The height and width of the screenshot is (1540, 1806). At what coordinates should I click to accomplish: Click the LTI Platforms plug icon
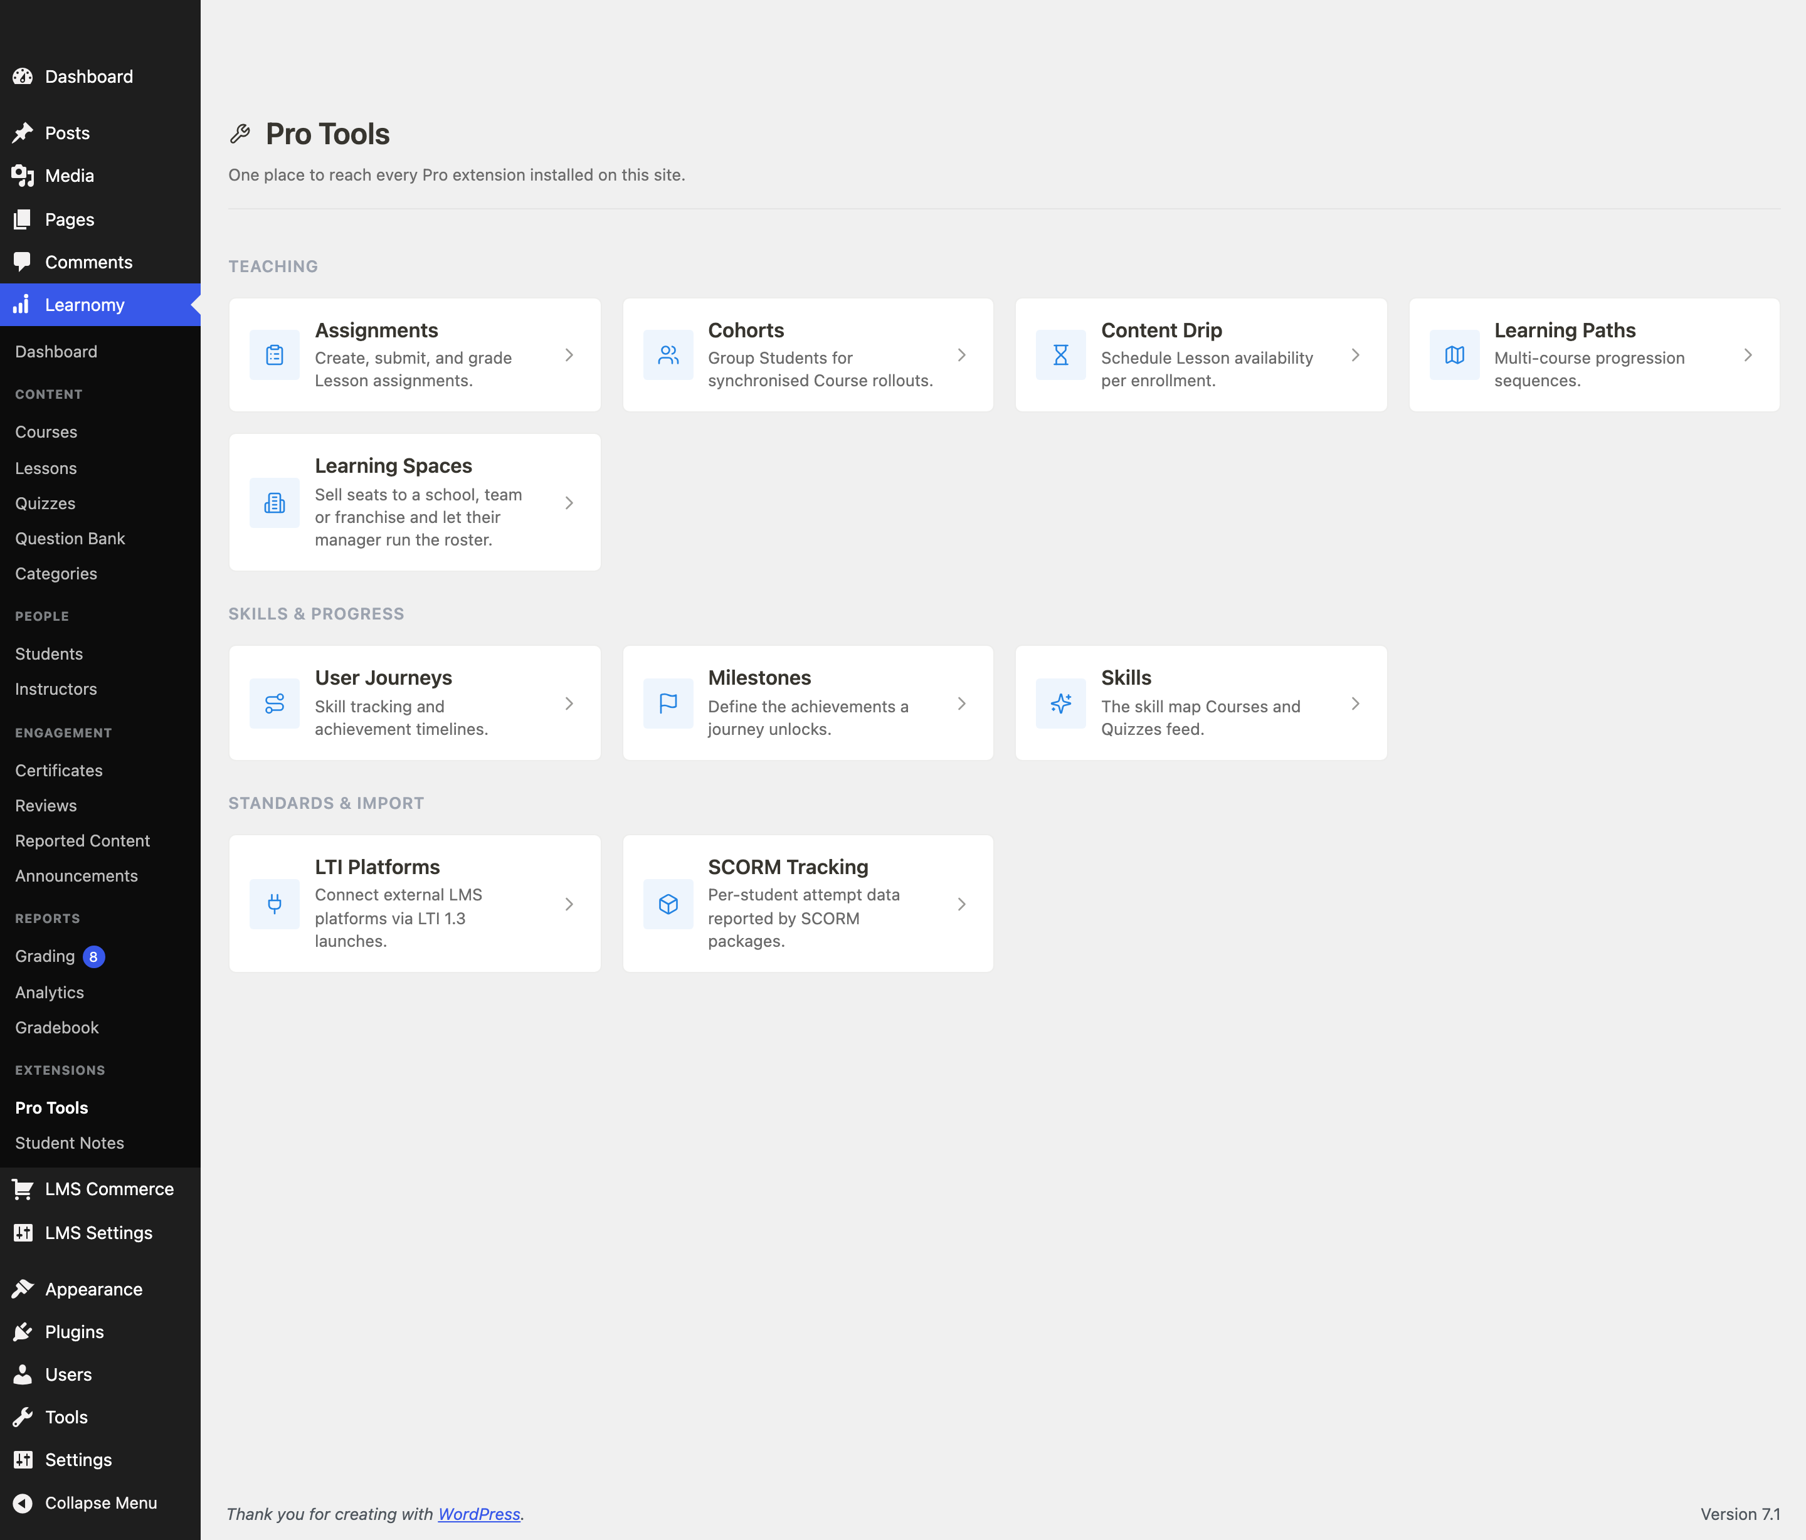point(275,904)
